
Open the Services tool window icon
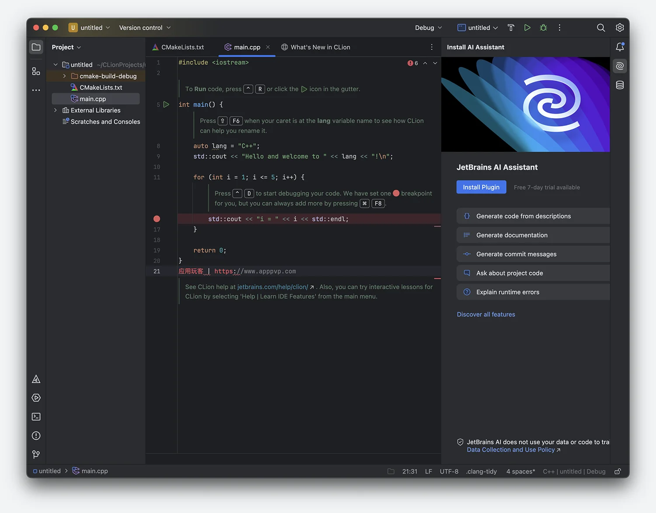click(36, 398)
